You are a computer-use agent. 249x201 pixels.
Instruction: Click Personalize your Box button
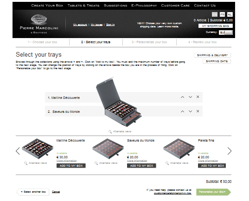pos(213,192)
